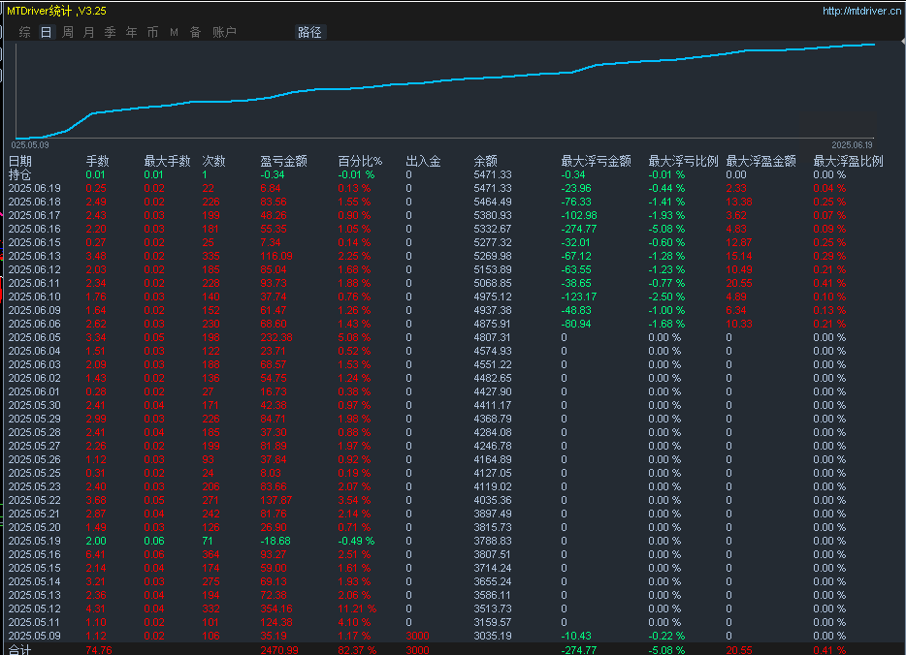Click the max floating profit 13.38
906x655 pixels.
point(739,202)
